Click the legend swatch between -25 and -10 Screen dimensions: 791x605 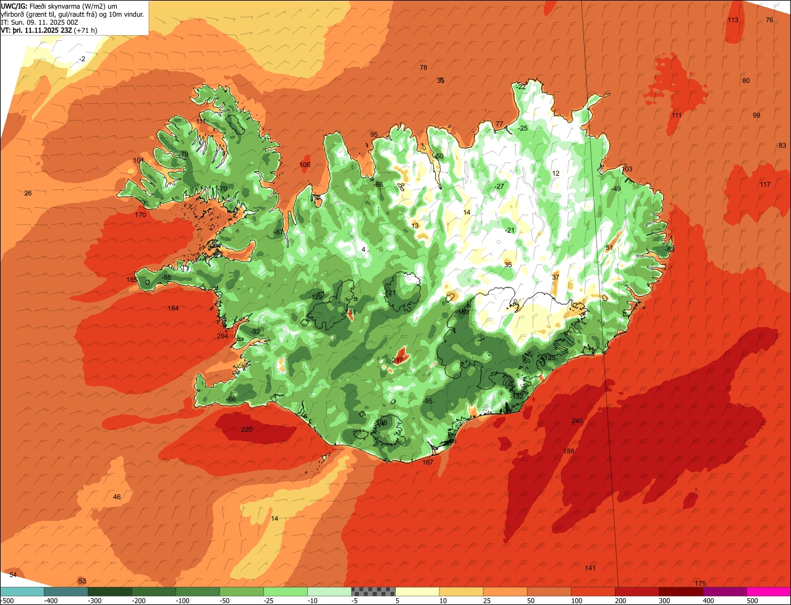pyautogui.click(x=285, y=591)
